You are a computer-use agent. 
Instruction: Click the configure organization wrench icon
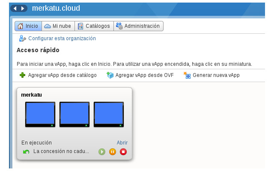coord(22,38)
